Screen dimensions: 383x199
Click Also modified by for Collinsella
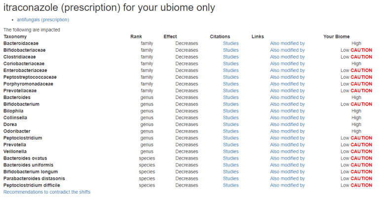tap(287, 118)
